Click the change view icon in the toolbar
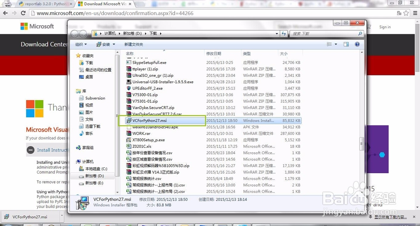This screenshot has height=226, width=420. (329, 44)
